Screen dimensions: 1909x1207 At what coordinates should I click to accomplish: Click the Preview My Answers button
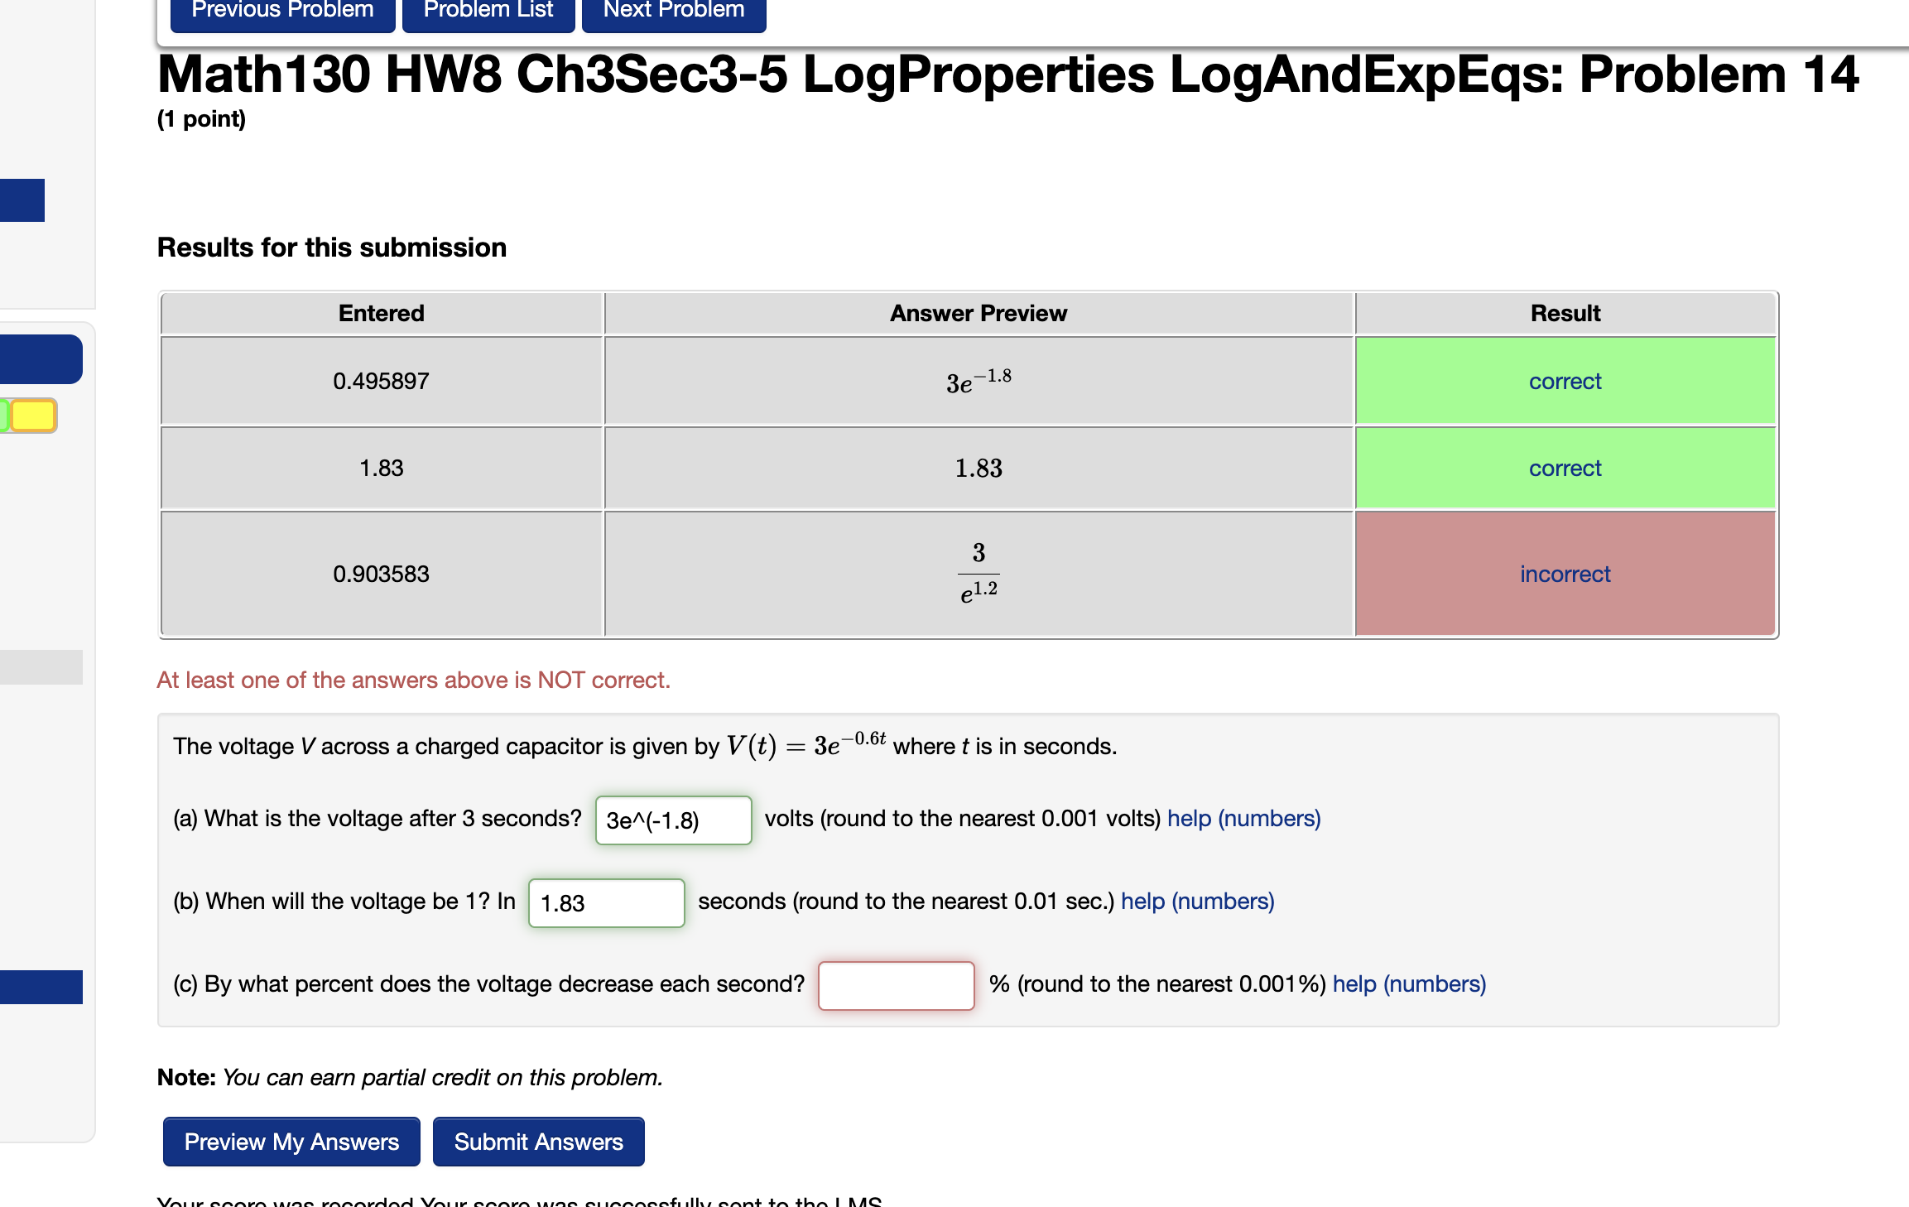coord(291,1142)
